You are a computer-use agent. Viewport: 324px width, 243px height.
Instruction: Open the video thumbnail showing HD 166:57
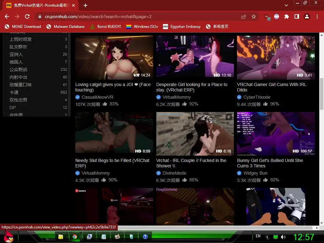[x=276, y=134]
